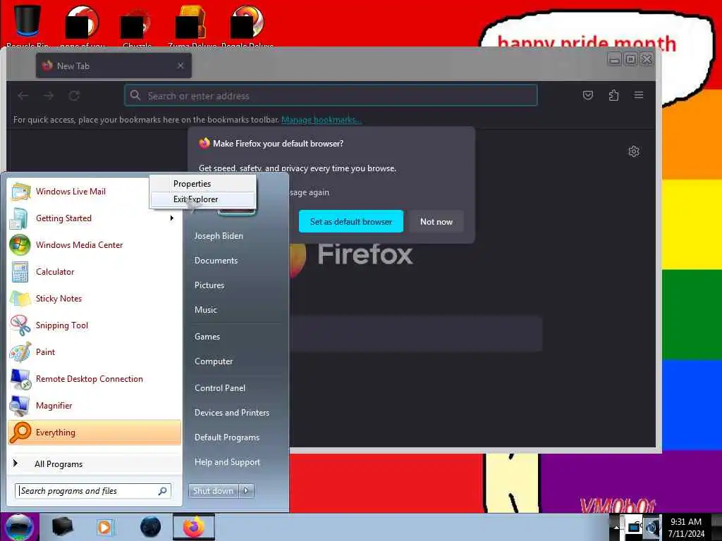Launch Getting Started from Start menu
Viewport: 722px width, 541px height.
94,218
